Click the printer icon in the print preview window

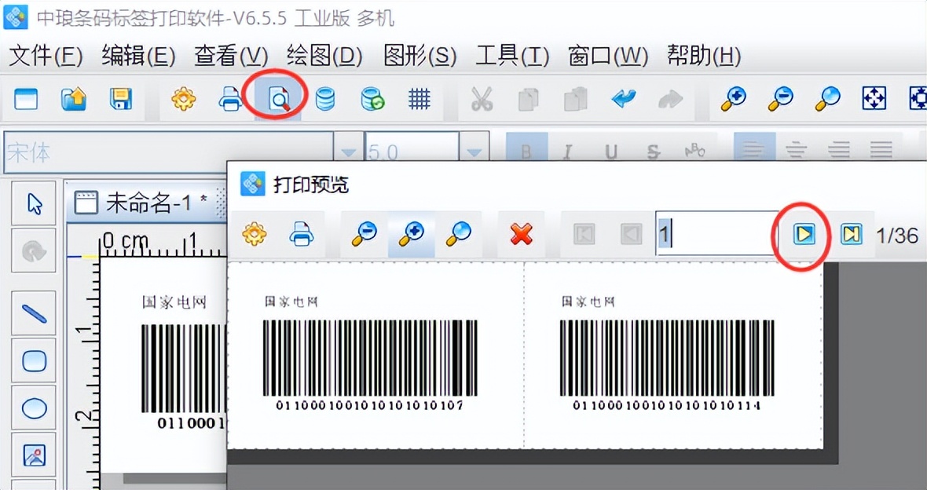click(x=302, y=235)
